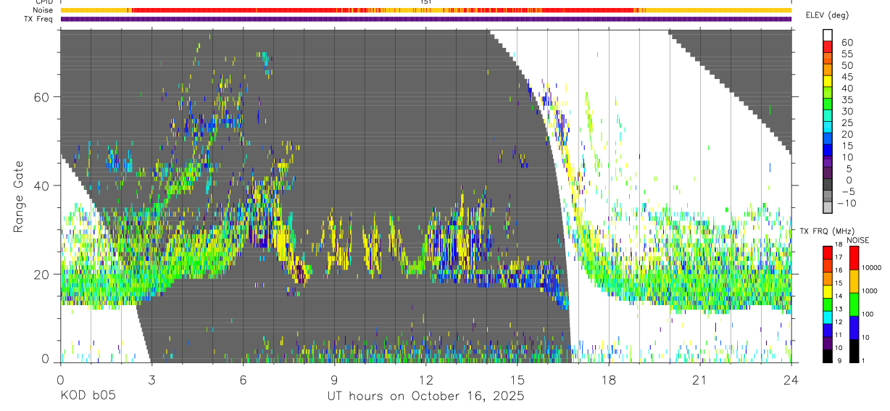
Task: Click the red 60 degree elevation swatch
Action: point(828,46)
